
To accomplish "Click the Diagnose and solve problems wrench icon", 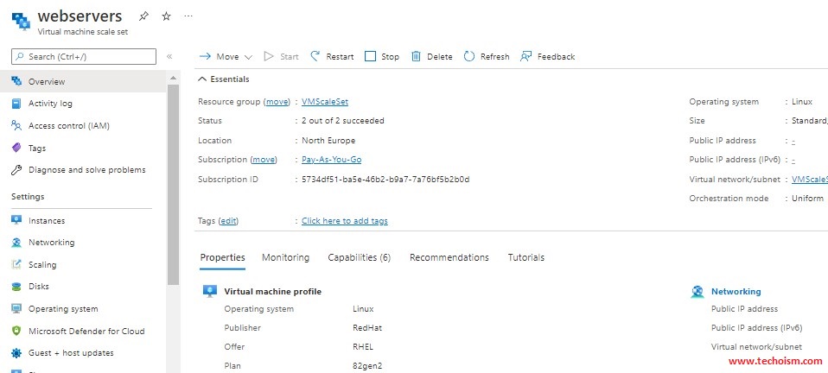I will click(16, 170).
